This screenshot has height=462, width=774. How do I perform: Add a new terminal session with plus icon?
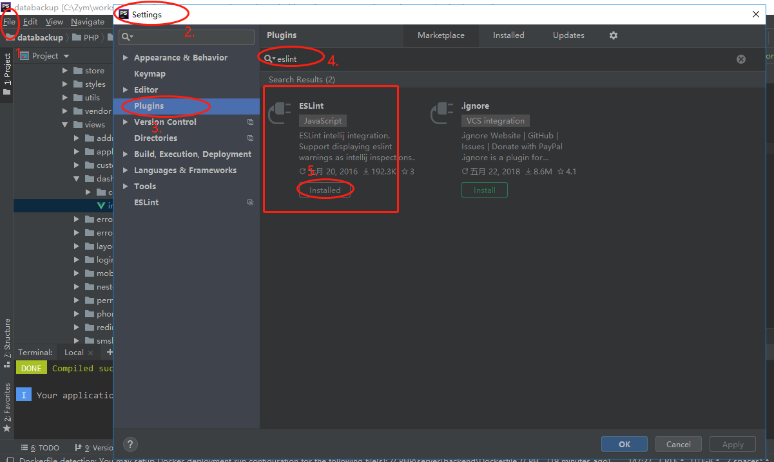tap(108, 352)
